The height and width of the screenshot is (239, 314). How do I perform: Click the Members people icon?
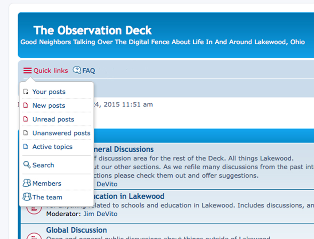(x=27, y=183)
